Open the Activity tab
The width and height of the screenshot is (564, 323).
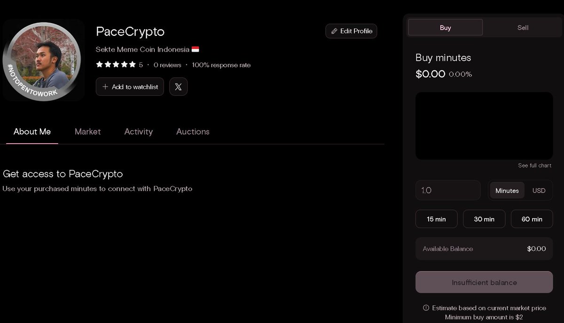coord(138,132)
